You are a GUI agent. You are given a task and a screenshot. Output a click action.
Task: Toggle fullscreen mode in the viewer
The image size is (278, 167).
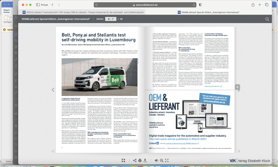167,160
